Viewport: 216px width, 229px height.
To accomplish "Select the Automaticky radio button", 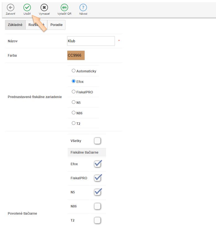I will tap(73, 71).
